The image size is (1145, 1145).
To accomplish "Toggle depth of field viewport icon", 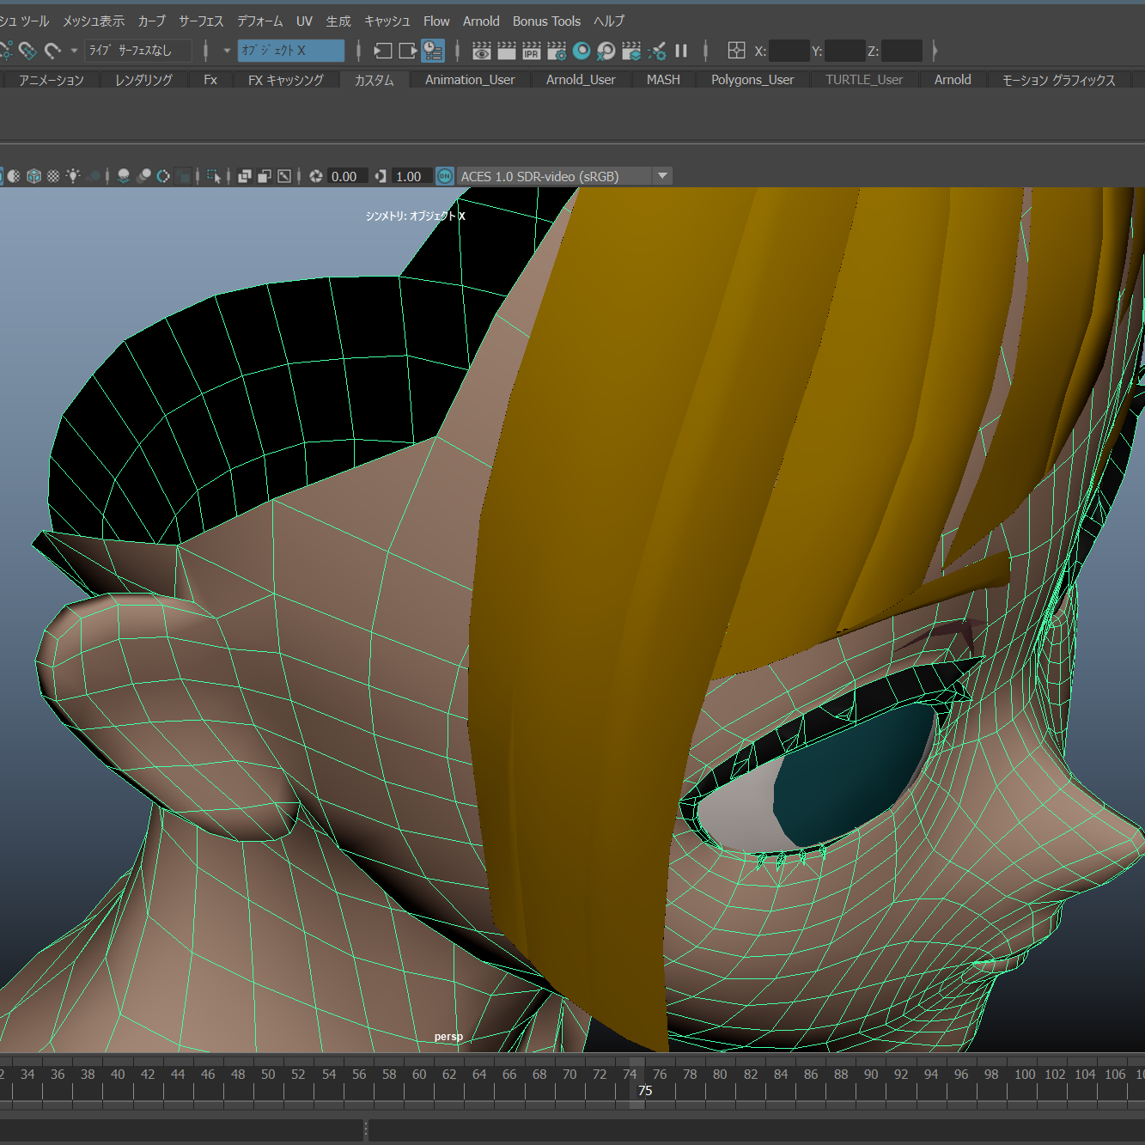I will (x=183, y=176).
